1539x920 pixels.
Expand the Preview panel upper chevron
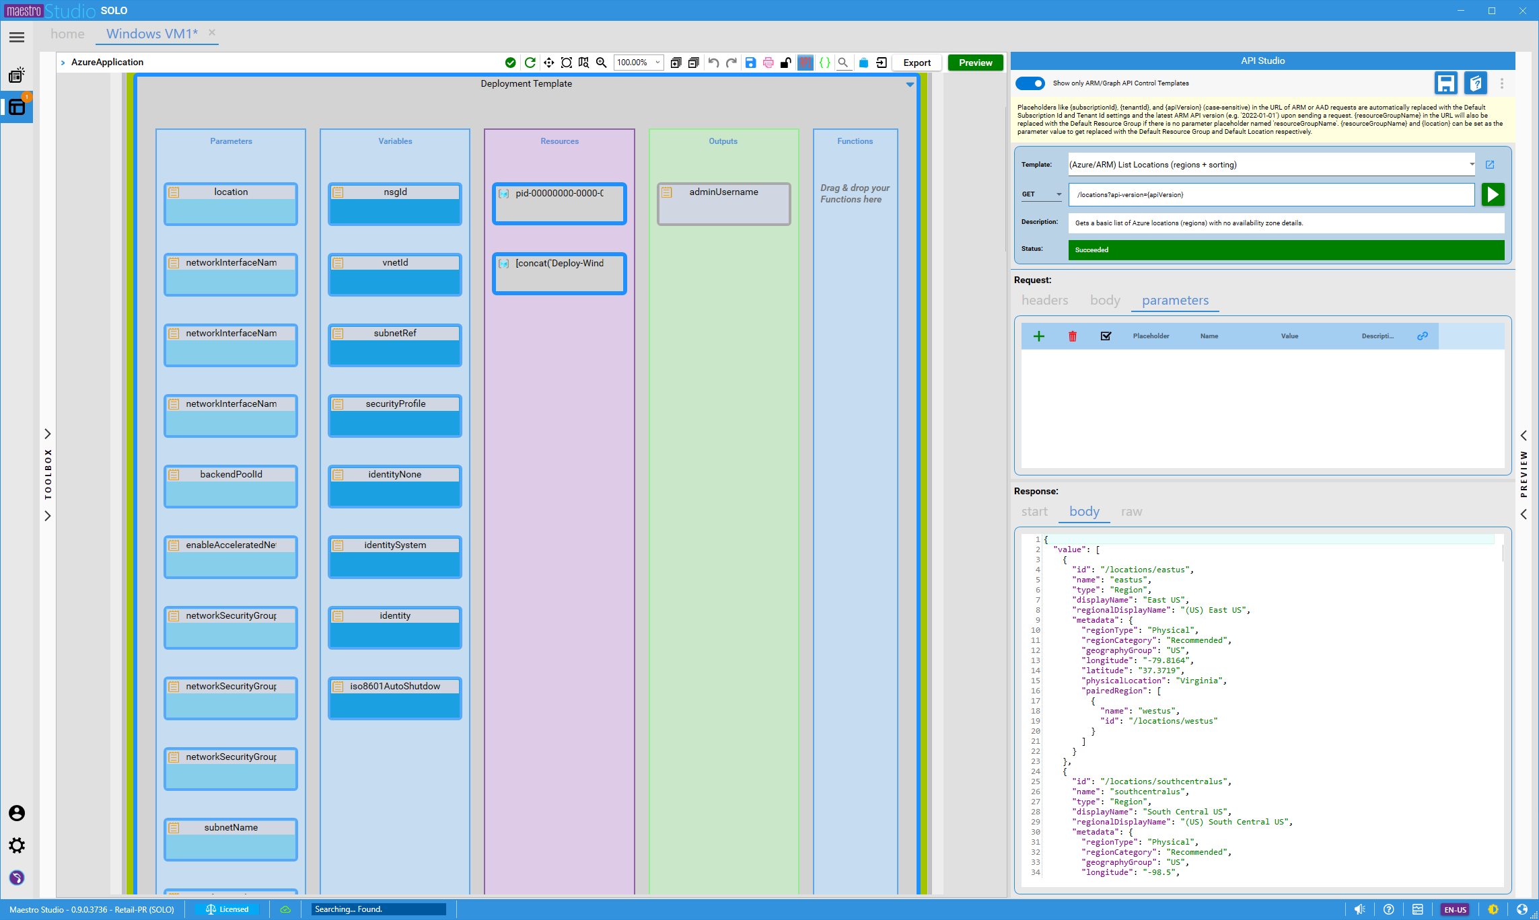click(1524, 436)
